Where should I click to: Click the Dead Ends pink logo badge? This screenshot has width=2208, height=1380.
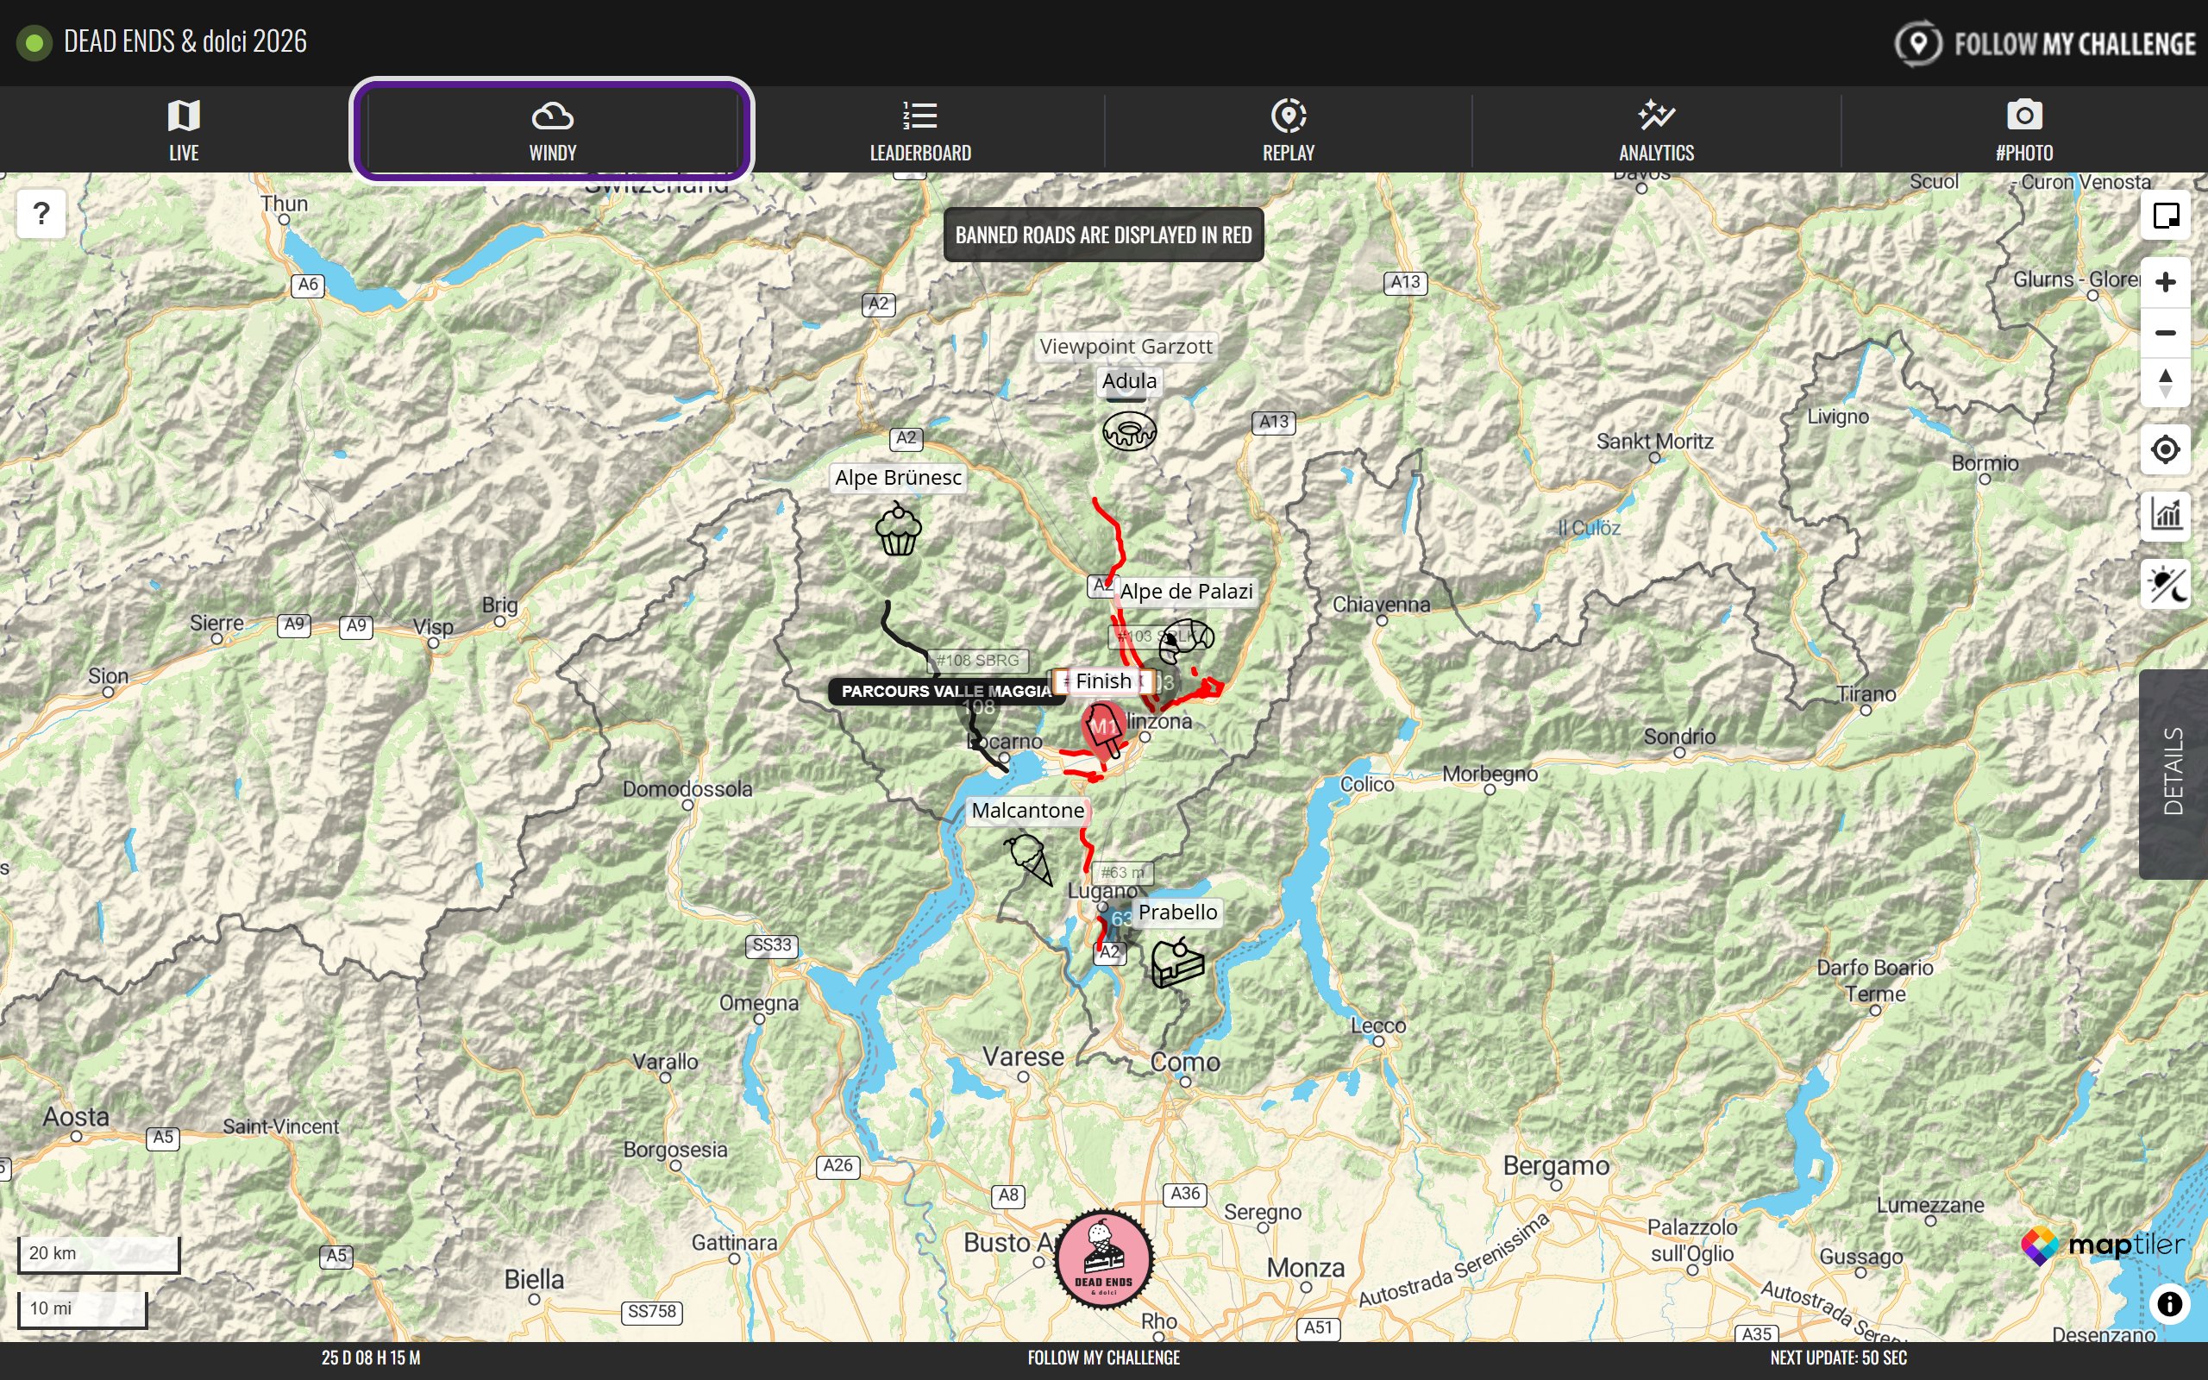pyautogui.click(x=1103, y=1259)
